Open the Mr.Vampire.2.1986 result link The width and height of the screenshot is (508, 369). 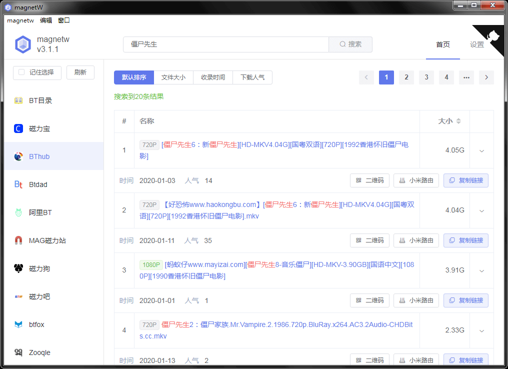coord(276,330)
